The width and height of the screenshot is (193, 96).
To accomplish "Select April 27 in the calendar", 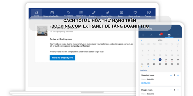I will (160, 64).
